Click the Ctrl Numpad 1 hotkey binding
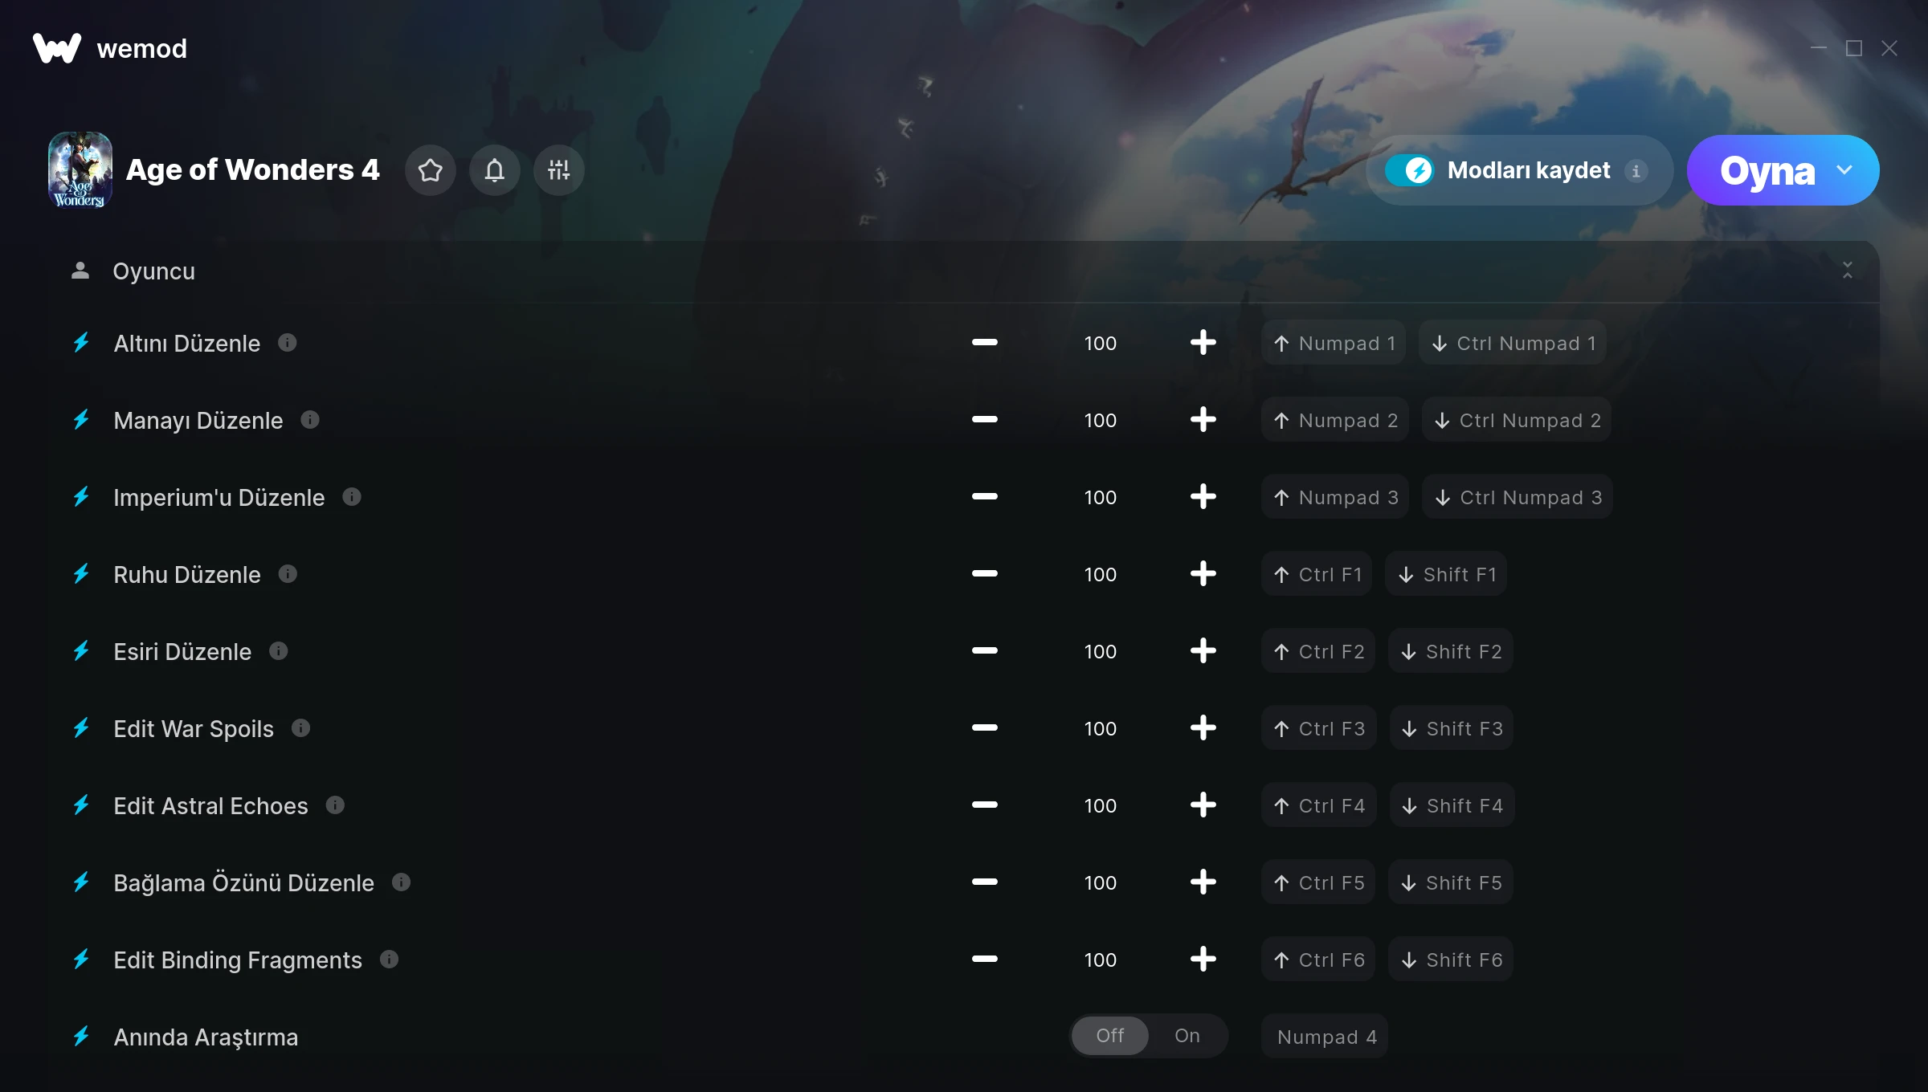Viewport: 1928px width, 1092px height. coord(1513,343)
